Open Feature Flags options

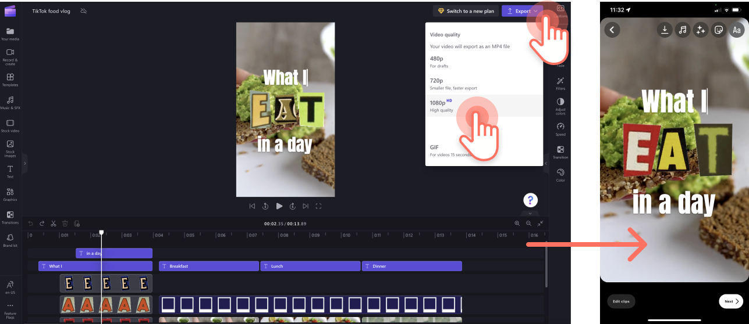point(10,310)
